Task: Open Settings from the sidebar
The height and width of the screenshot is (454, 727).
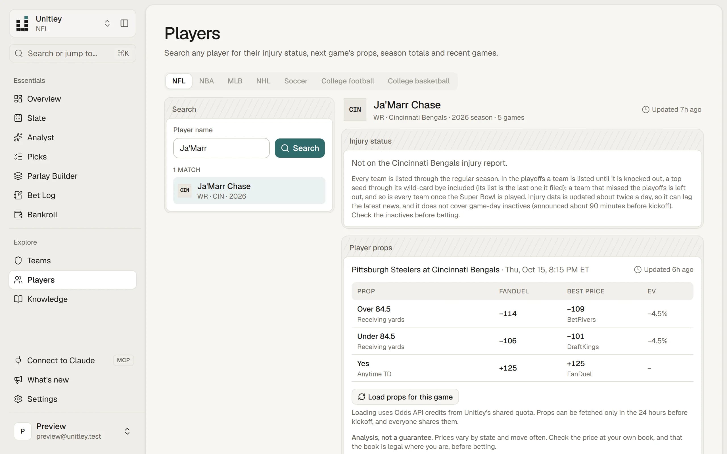Action: click(x=73, y=399)
